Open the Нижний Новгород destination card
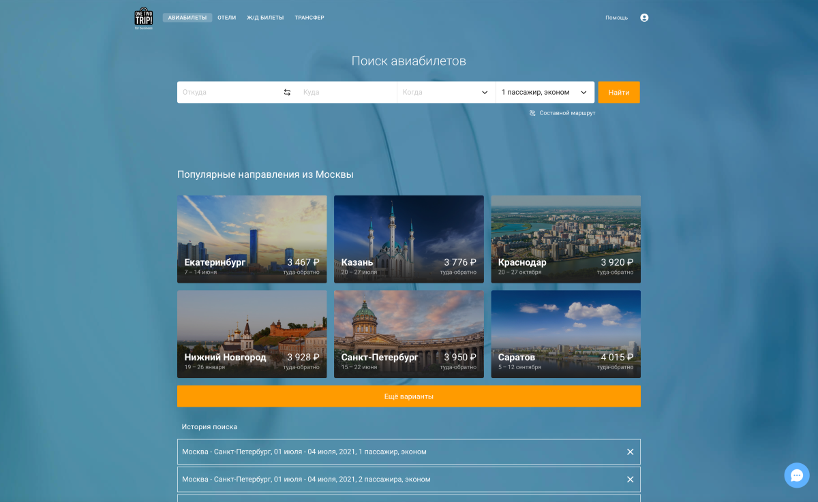The width and height of the screenshot is (818, 502). [x=252, y=334]
